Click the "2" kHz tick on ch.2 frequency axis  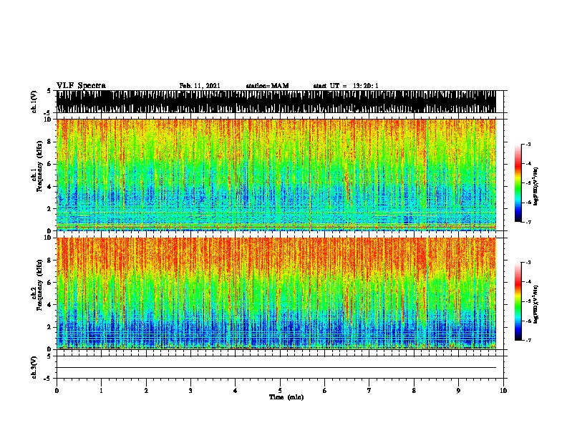pos(49,327)
